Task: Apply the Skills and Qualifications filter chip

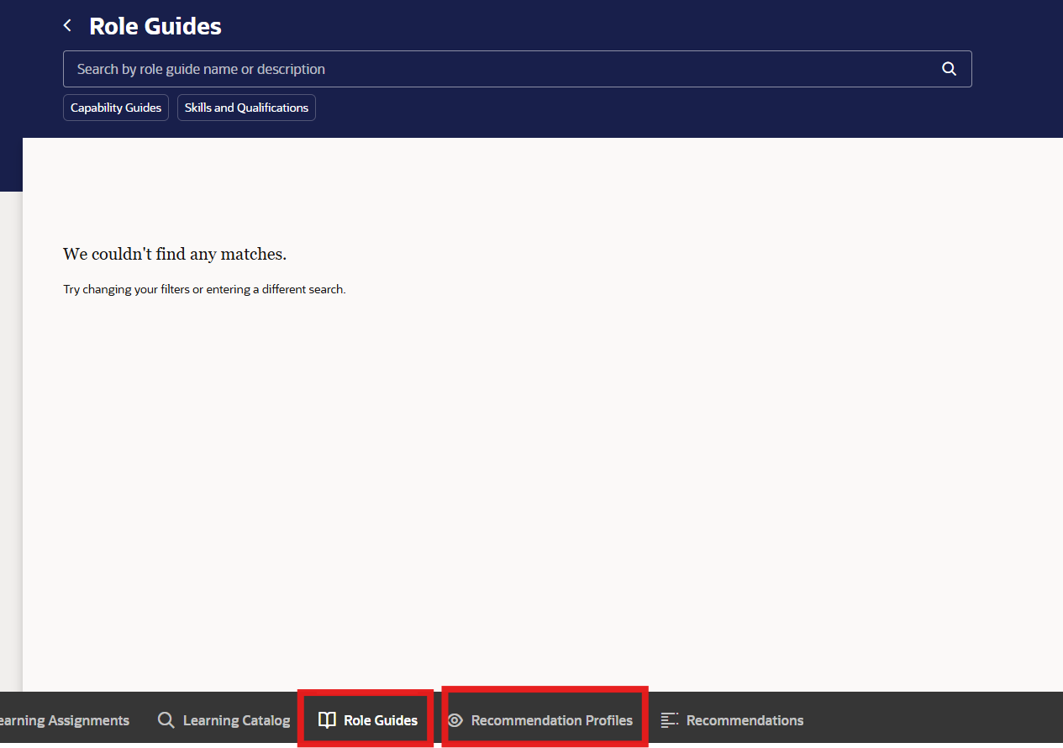Action: click(x=246, y=108)
